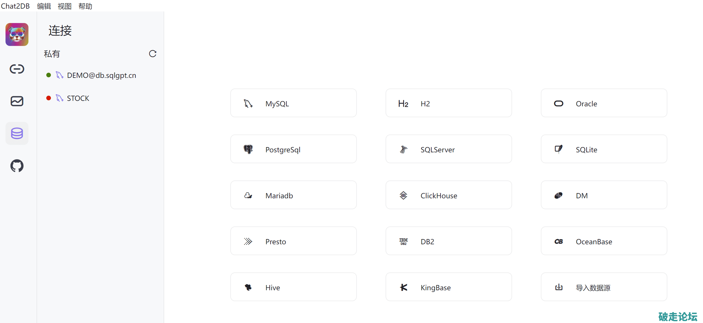Create a new SQLServer connection
703x323 pixels.
(449, 149)
